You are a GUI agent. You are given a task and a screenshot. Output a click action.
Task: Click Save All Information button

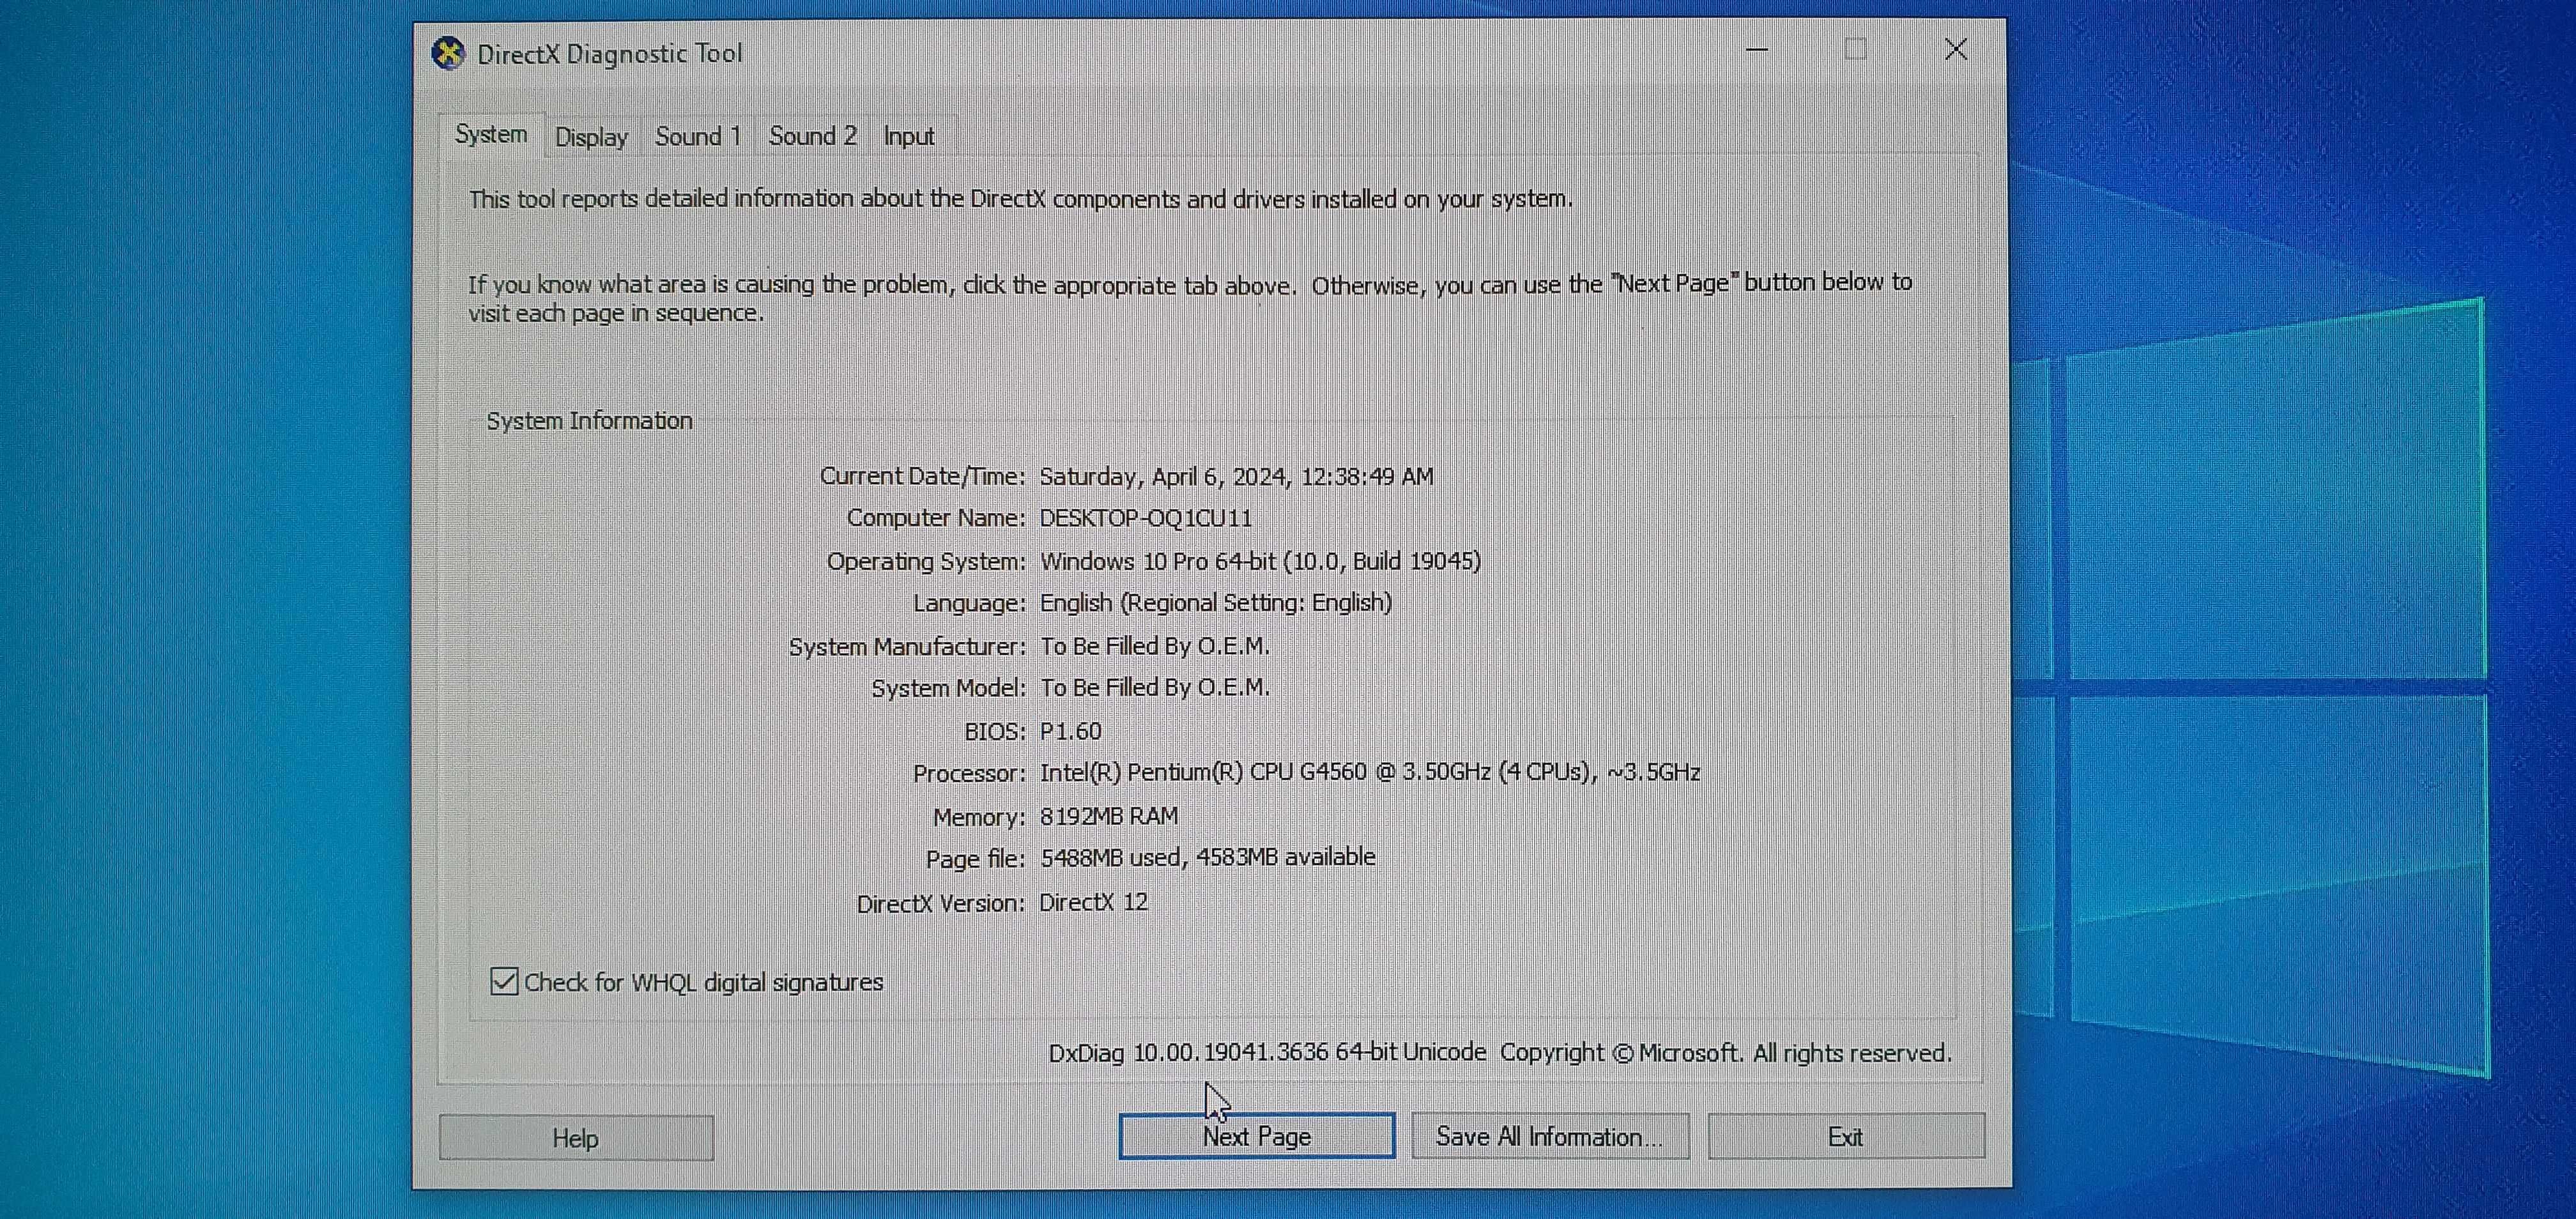pos(1549,1136)
